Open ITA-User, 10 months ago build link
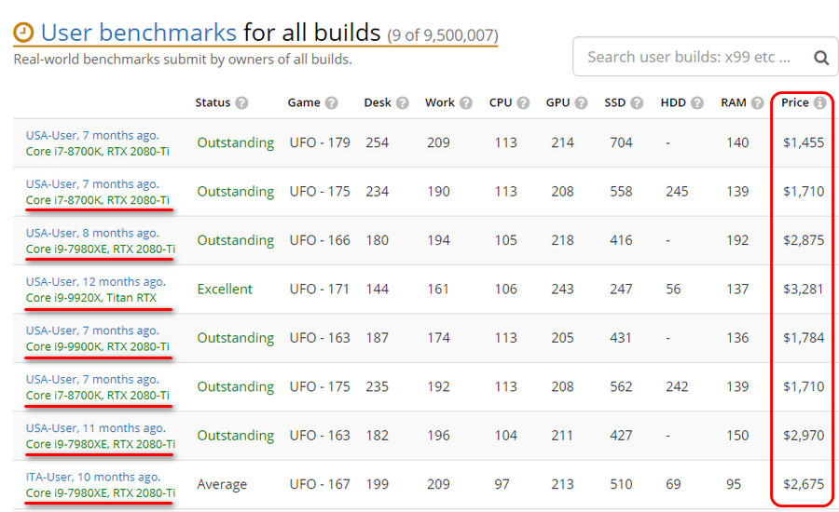839x512 pixels. 93,477
